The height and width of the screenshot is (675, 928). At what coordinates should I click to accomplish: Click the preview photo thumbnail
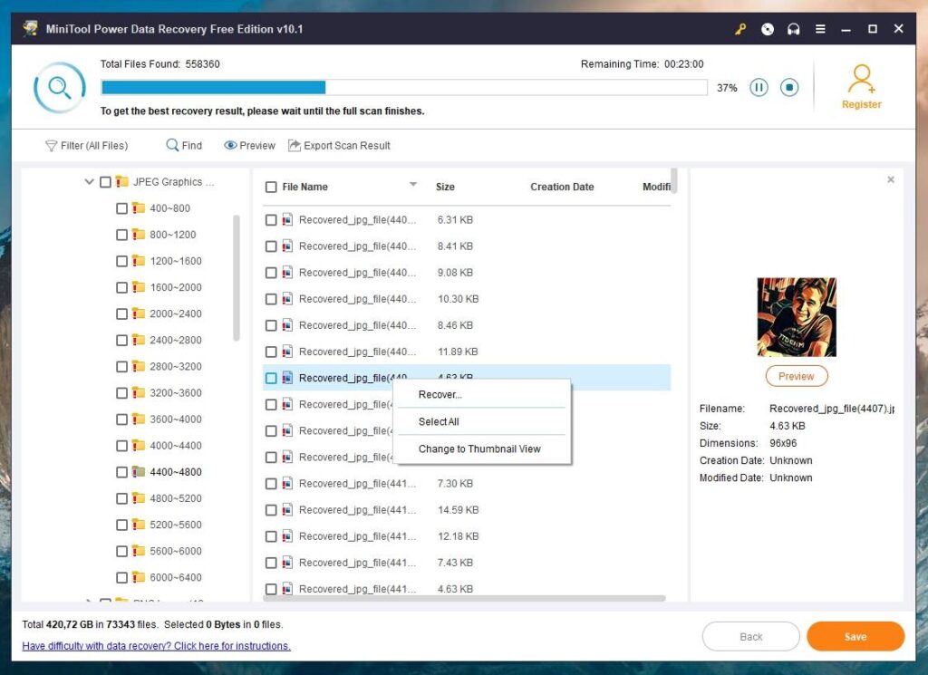pos(797,317)
